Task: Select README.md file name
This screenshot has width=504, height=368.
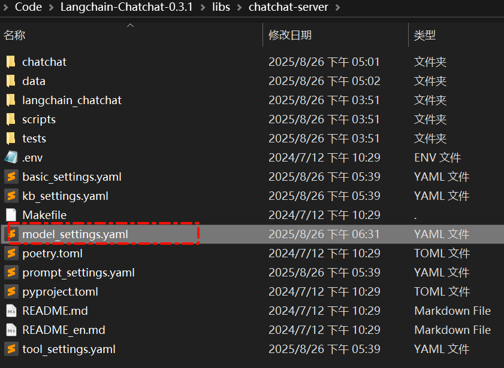Action: click(x=55, y=311)
